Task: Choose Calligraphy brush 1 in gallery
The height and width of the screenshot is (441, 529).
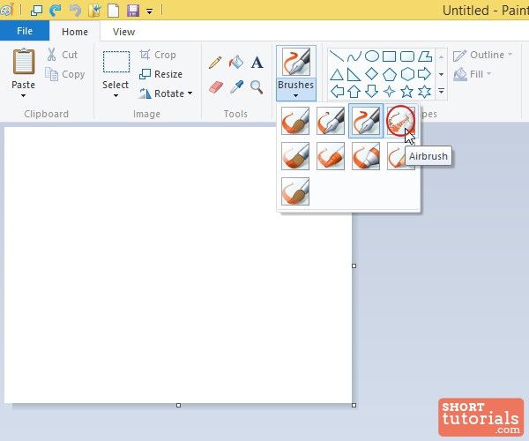Action: (x=331, y=121)
